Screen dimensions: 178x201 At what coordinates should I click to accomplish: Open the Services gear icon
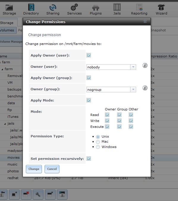click(74, 7)
